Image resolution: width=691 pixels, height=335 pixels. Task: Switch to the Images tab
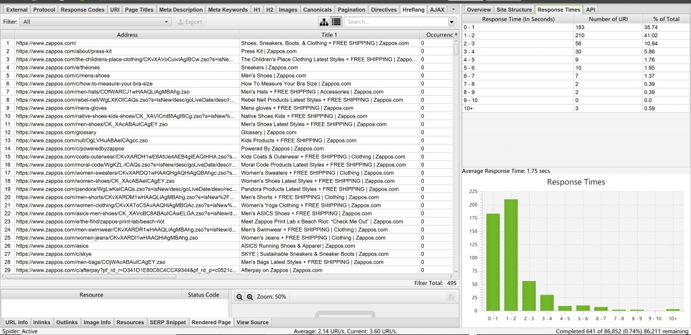tap(288, 9)
